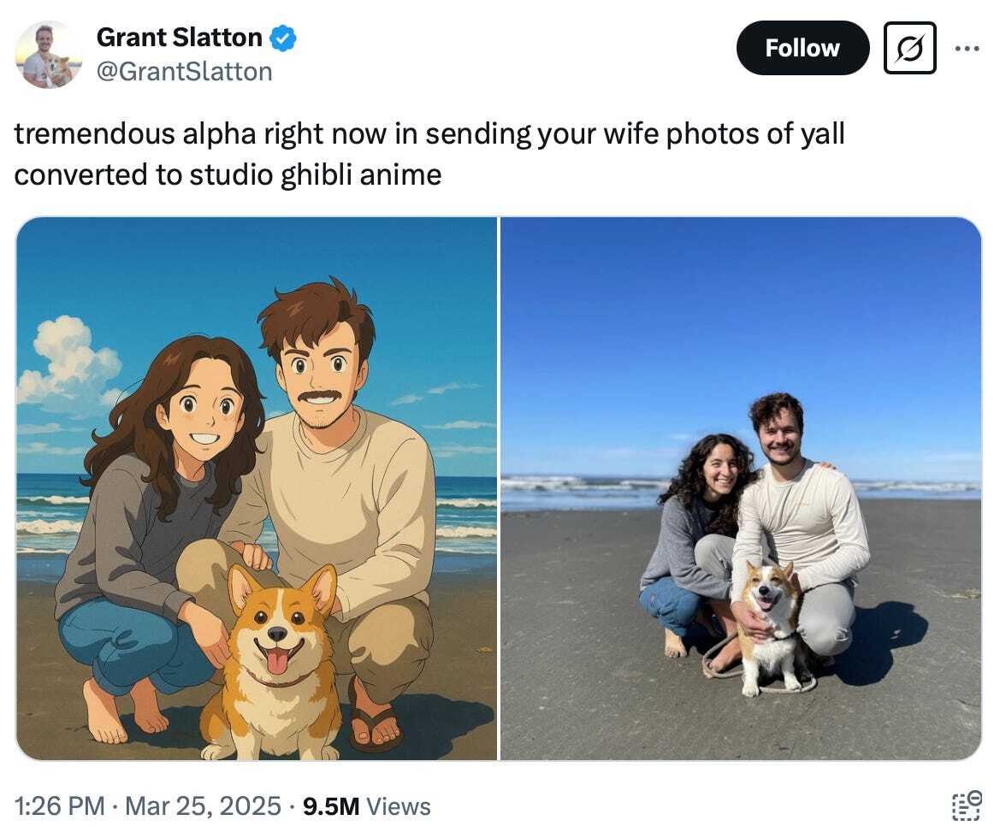
Task: Click the Grant Slatton display name
Action: coord(179,37)
